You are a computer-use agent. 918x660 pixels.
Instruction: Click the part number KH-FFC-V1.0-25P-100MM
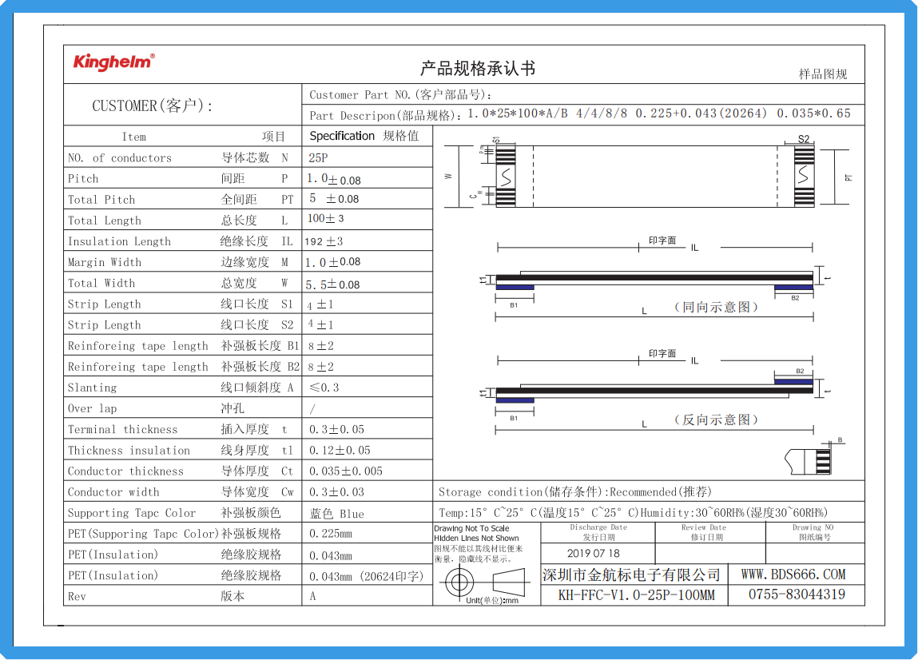pyautogui.click(x=637, y=595)
